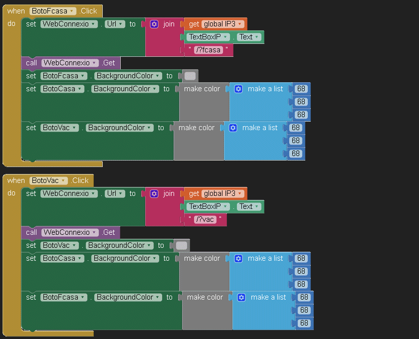Open list gear for BotoCasa color in BotoVac.Click handler
Image resolution: width=419 pixels, height=339 pixels.
click(x=238, y=258)
